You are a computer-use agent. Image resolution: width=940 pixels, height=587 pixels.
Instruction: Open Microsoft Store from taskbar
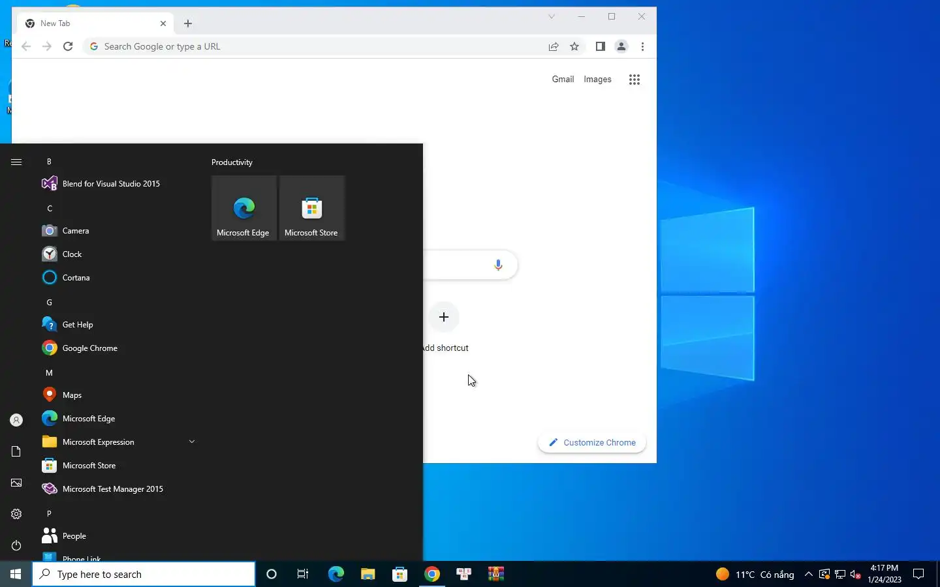[399, 574]
